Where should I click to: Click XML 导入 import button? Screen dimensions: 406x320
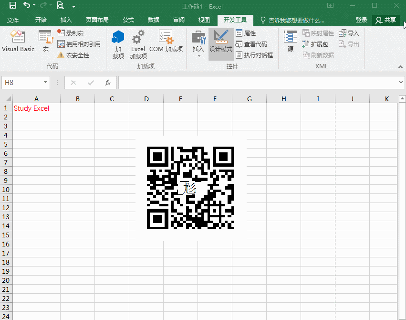(349, 33)
